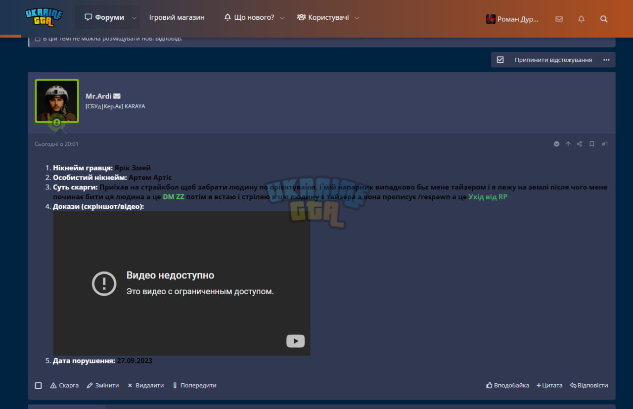The image size is (633, 409).
Task: Click the [СБУд|Кер.Ак] KARAYA user title
Action: point(115,106)
